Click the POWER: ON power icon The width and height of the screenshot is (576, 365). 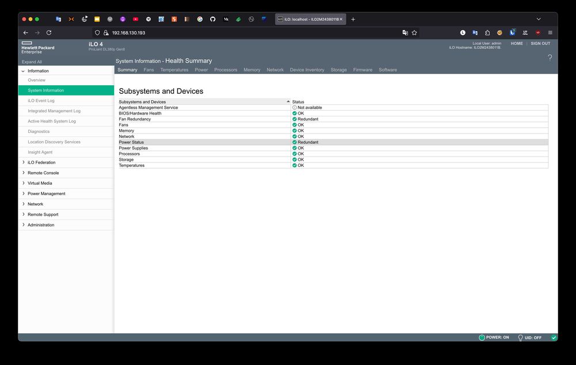coord(482,337)
